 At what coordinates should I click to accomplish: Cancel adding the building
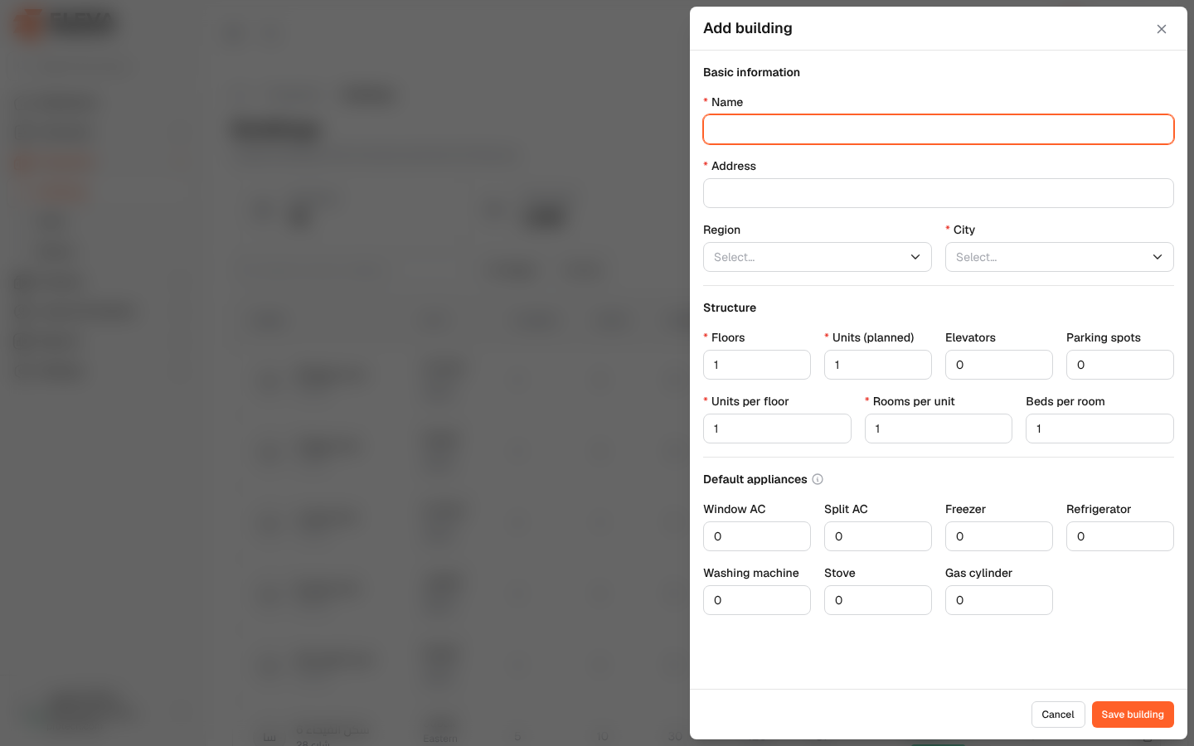[1058, 715]
